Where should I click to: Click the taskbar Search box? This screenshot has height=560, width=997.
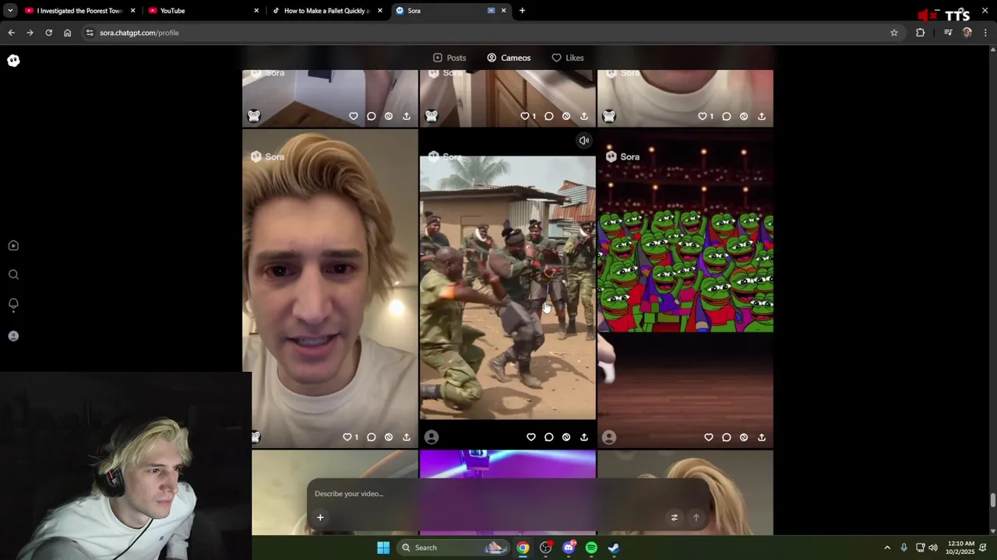[453, 548]
